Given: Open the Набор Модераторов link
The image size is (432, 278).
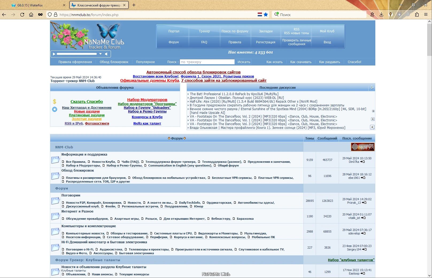Looking at the screenshot, I should click(147, 100).
